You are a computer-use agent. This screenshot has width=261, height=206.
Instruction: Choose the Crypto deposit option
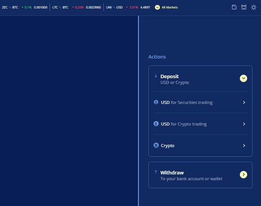click(x=200, y=146)
